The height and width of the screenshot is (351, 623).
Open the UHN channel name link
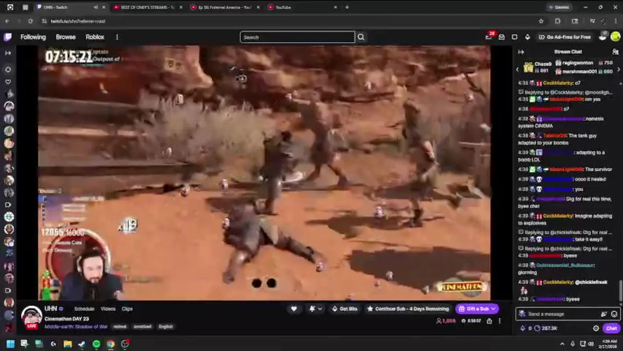(51, 309)
